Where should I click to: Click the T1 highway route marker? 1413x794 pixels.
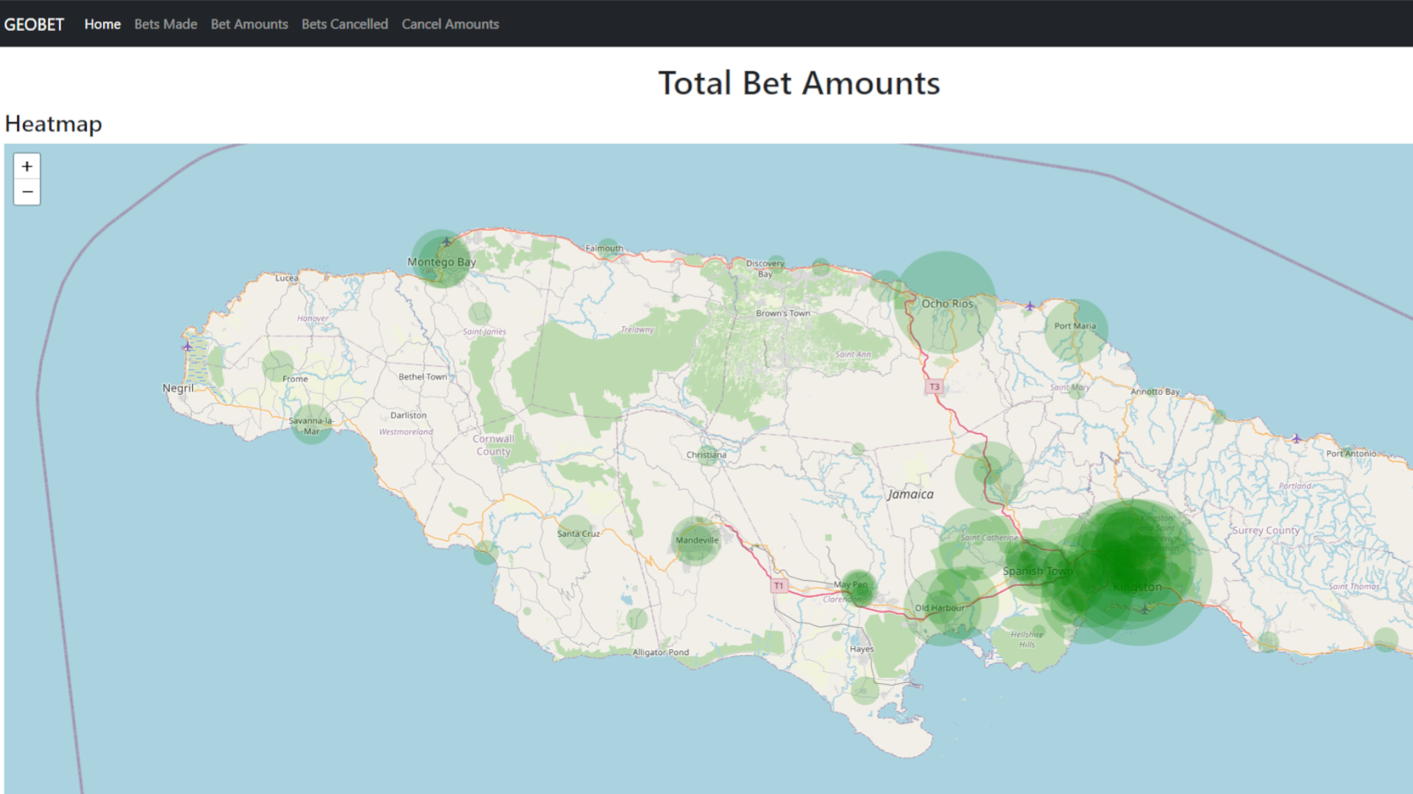point(779,585)
